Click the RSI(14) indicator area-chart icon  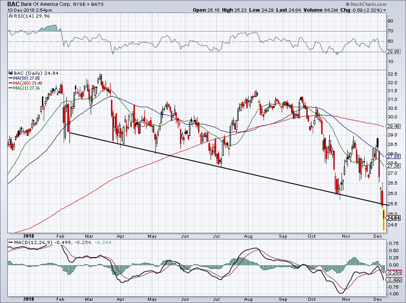[x=10, y=16]
